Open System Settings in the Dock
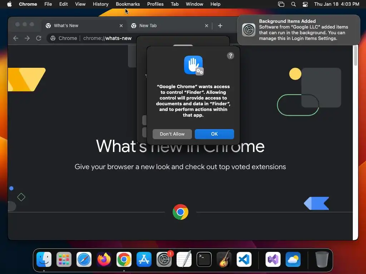The width and height of the screenshot is (366, 274). tap(164, 259)
